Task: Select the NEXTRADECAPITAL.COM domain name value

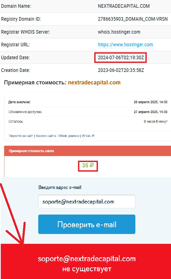Action: pos(124,6)
